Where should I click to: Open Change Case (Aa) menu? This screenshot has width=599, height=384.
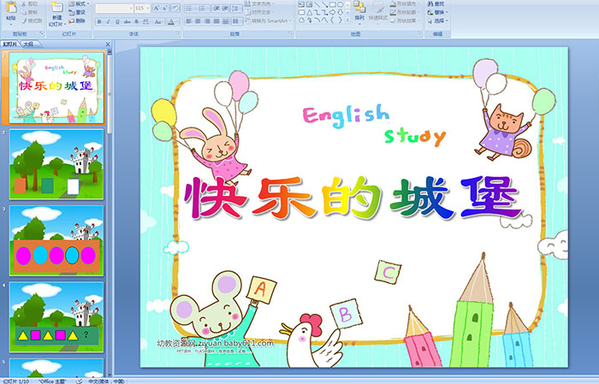click(158, 21)
